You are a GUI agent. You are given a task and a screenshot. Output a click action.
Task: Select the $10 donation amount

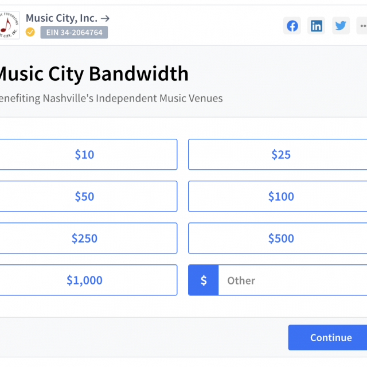[85, 155]
